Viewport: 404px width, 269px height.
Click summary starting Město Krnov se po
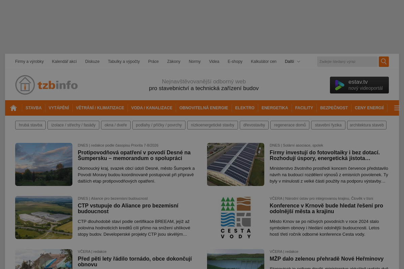[x=325, y=228]
